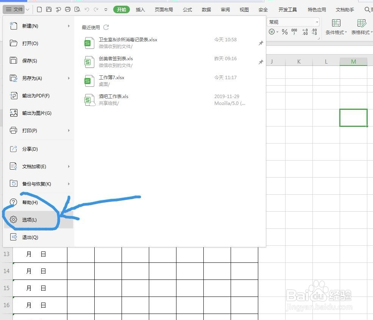Choose 退出(Q) to exit
This screenshot has width=373, height=320.
point(39,237)
